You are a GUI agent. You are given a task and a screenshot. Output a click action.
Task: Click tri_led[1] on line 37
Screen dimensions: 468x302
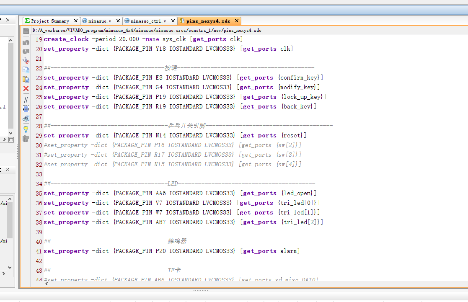[x=297, y=212]
